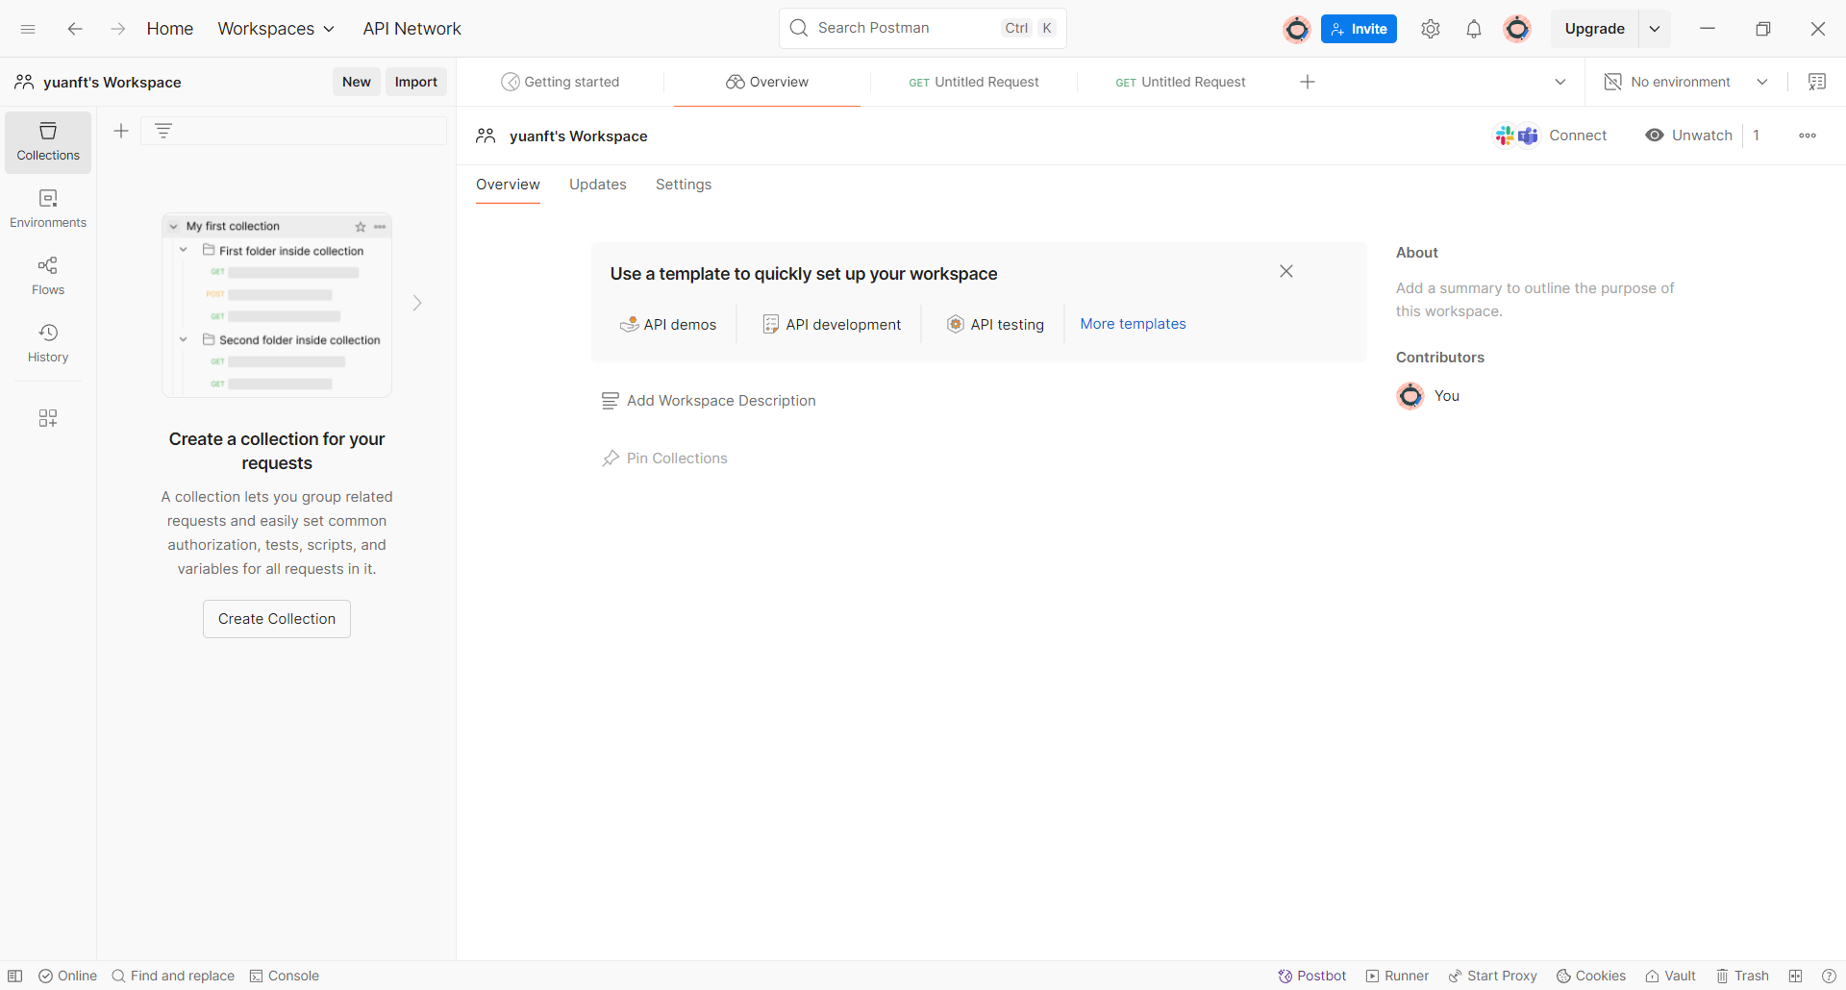Screen dimensions: 1846x990
Task: Switch to the Updates tab
Action: (x=598, y=185)
